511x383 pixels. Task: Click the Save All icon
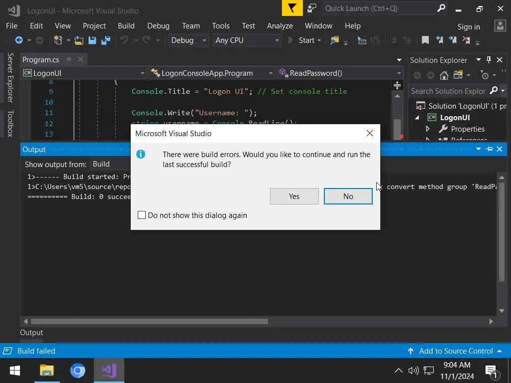pos(106,40)
